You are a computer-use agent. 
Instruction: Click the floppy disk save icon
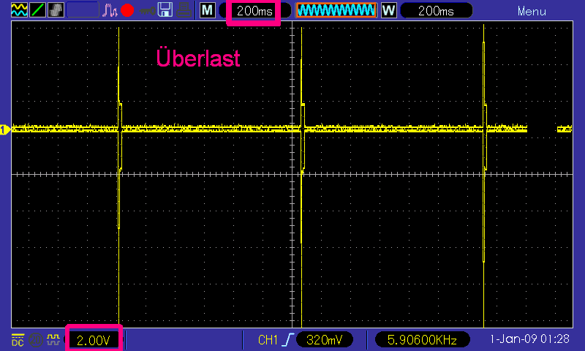[165, 10]
